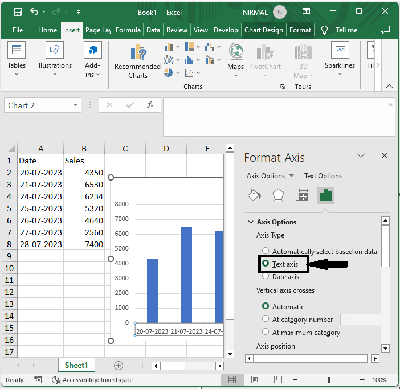
Task: Select the Axis Options bar chart icon
Action: (325, 195)
